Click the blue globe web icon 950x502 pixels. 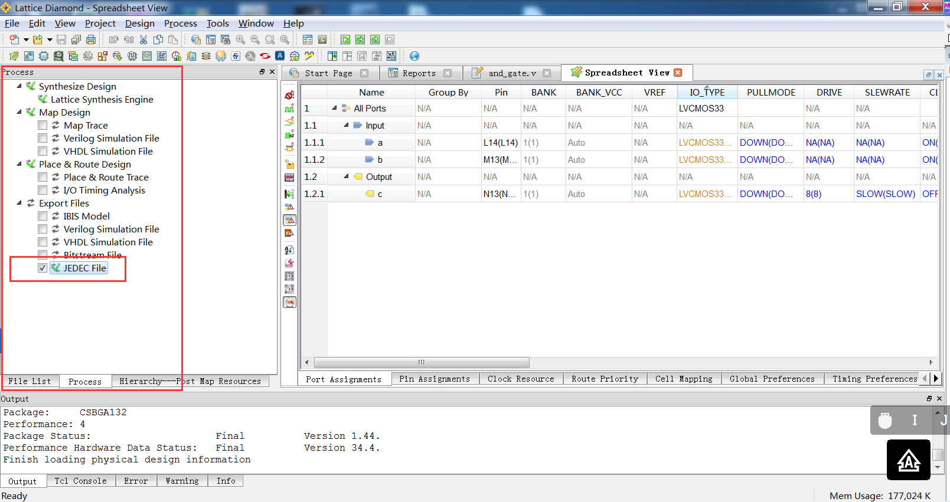coord(414,56)
